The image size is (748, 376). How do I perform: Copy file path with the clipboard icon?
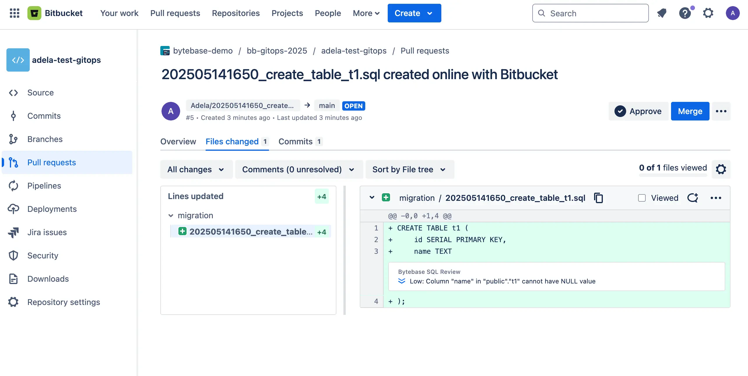click(x=598, y=198)
